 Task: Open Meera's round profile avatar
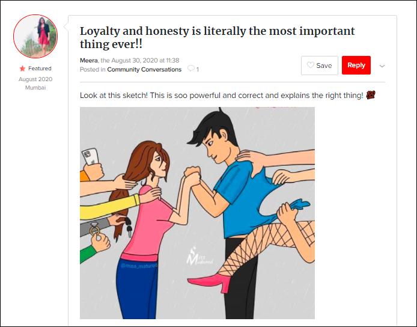coord(35,36)
